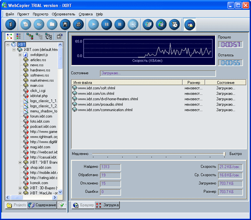Click the Размер column header
The image size is (251, 220).
tap(194, 83)
